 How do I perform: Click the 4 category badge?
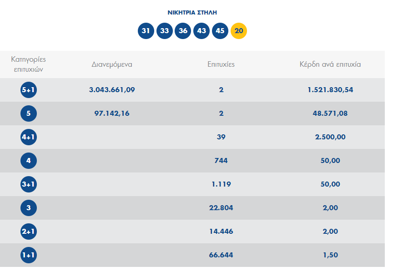[x=29, y=161]
